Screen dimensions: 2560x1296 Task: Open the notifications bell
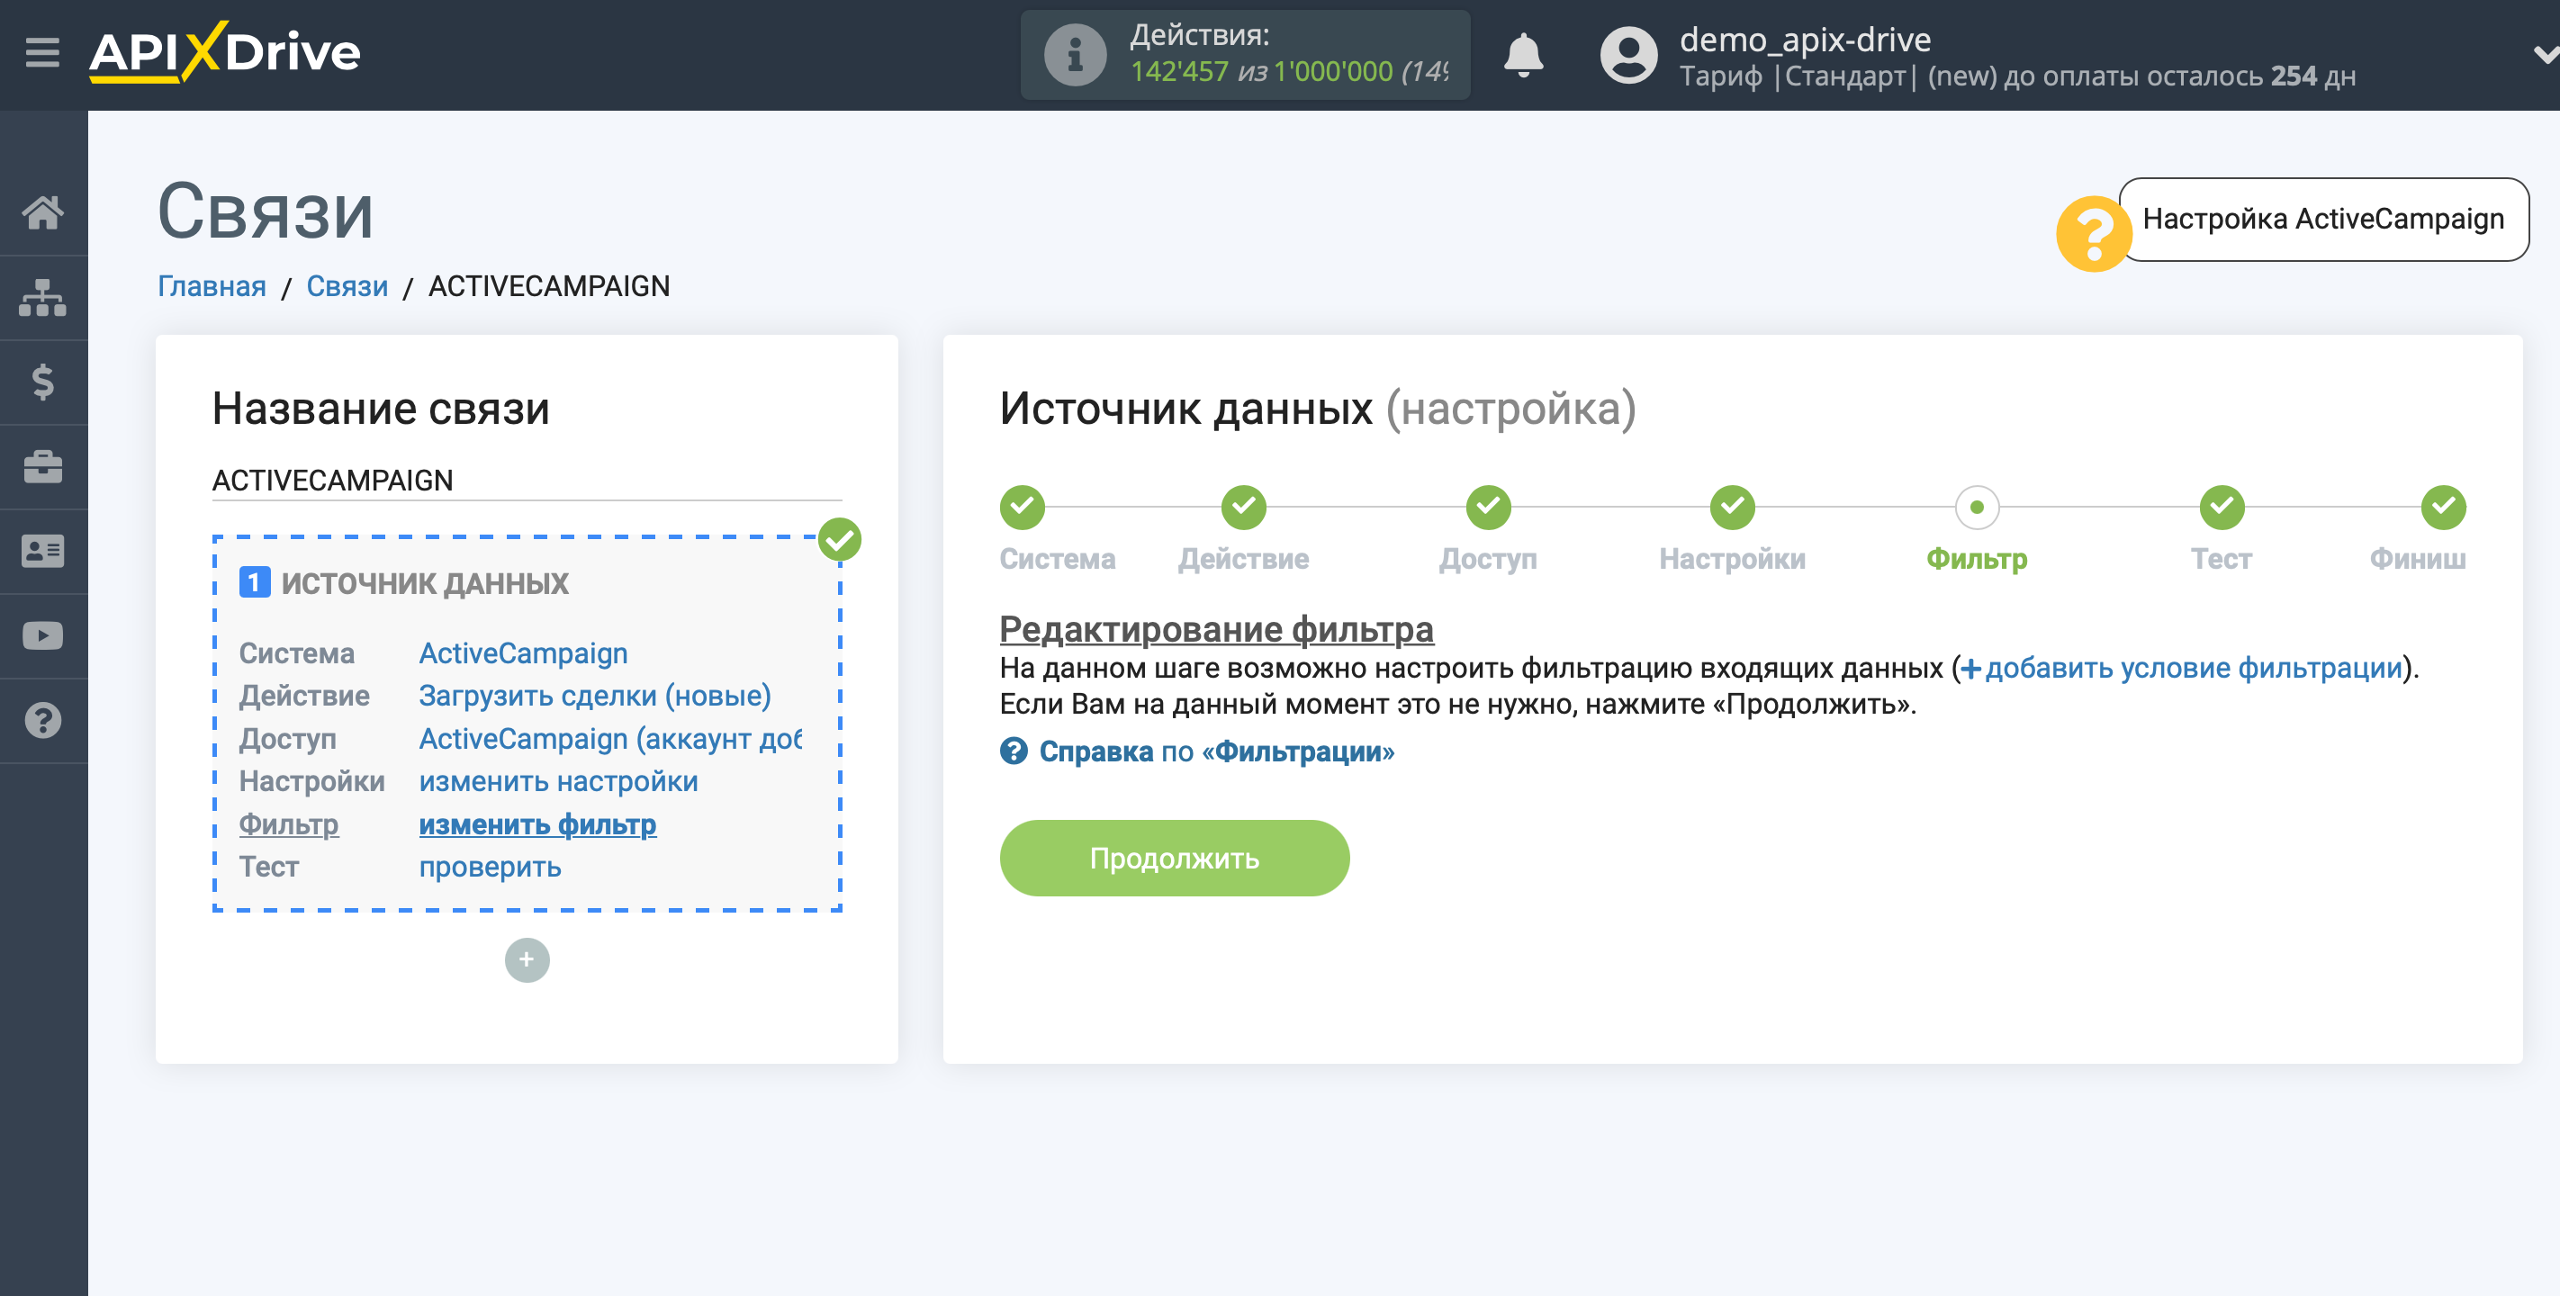(1522, 55)
